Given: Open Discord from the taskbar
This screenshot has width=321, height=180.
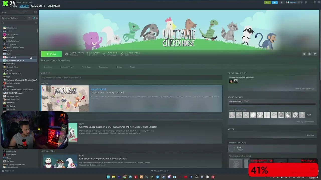Looking at the screenshot, I should (x=169, y=177).
